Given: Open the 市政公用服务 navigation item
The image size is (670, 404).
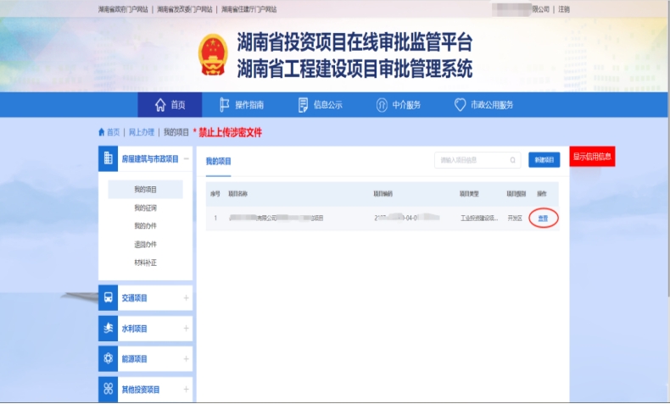Looking at the screenshot, I should [483, 104].
